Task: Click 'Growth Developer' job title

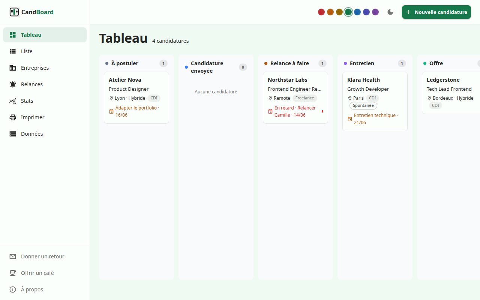Action: 368,89
